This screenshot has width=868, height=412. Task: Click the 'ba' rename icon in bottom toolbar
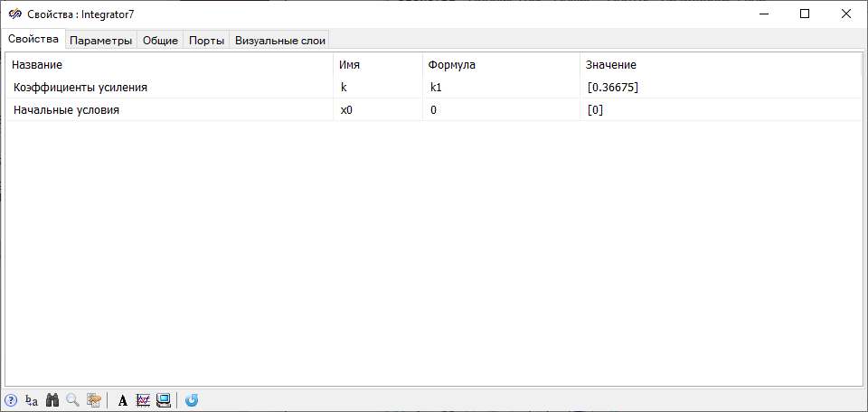(x=32, y=400)
